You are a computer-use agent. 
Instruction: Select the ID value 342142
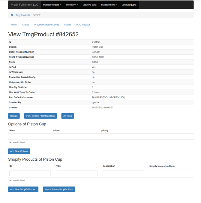coord(96,42)
